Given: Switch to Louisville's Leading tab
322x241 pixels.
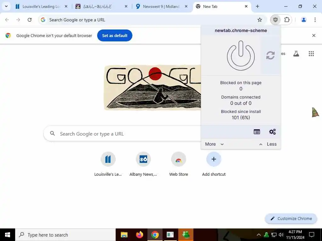Looking at the screenshot, I should click(x=41, y=6).
